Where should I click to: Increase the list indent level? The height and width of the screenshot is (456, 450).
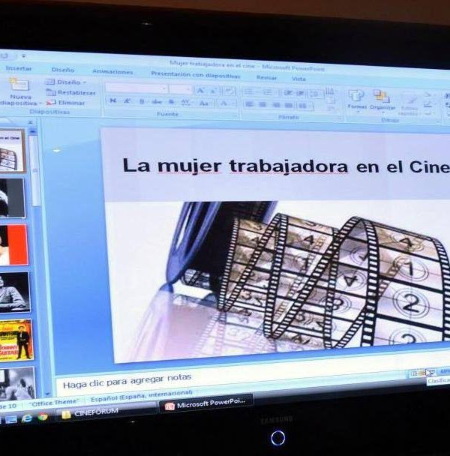301,93
